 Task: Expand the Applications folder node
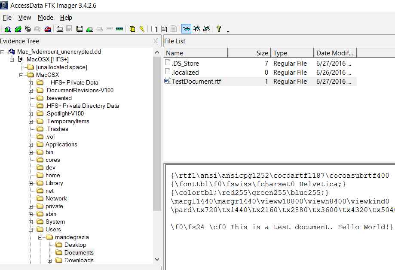31,145
